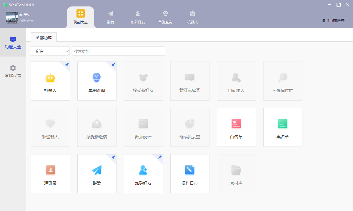Click the 素材库 card label
The height and width of the screenshot is (211, 353).
tap(236, 183)
